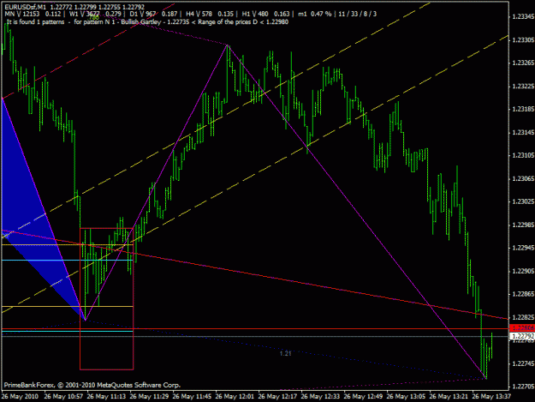Click the 1.23305 price axis label

pos(523,40)
